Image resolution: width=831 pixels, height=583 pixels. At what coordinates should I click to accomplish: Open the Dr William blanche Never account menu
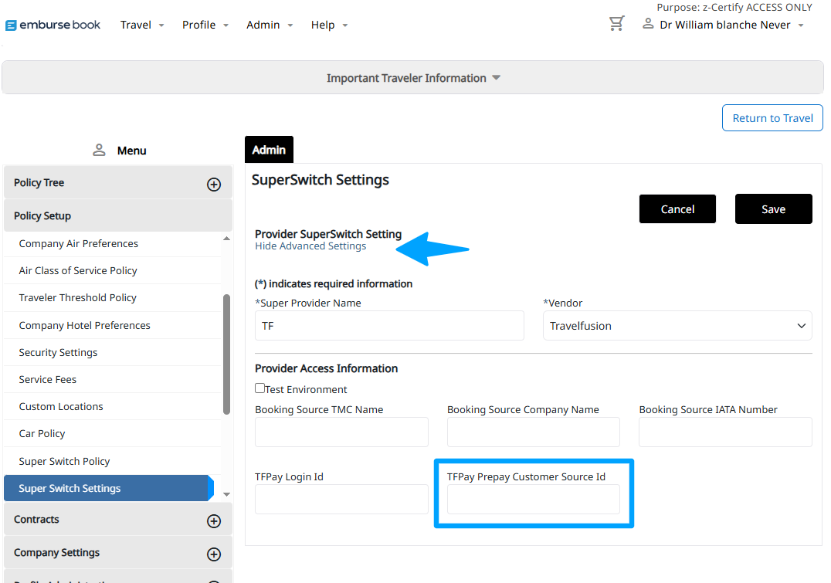(731, 25)
